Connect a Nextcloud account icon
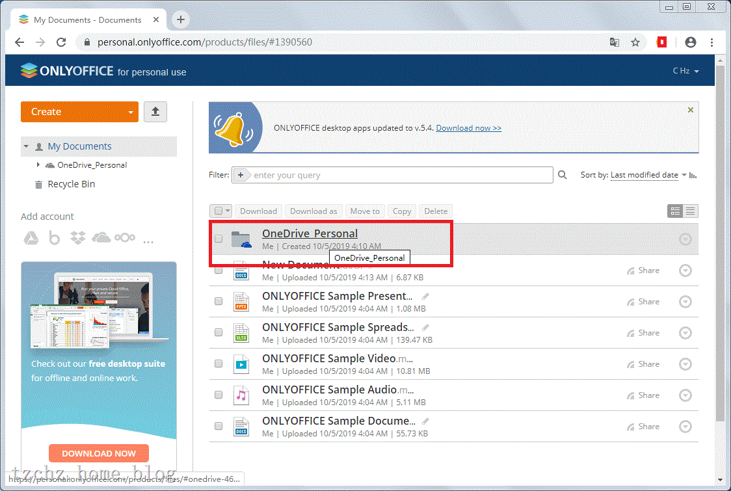 point(125,238)
